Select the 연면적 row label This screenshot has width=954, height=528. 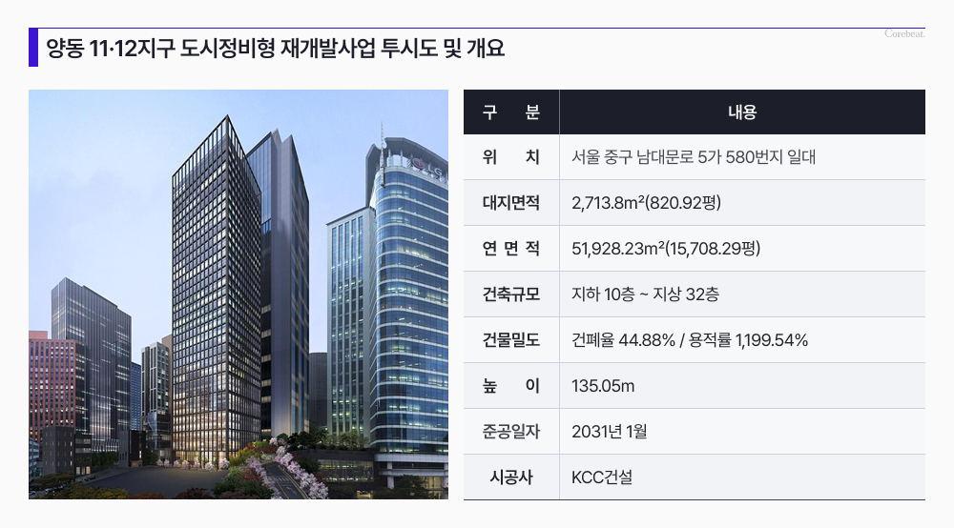pyautogui.click(x=511, y=249)
